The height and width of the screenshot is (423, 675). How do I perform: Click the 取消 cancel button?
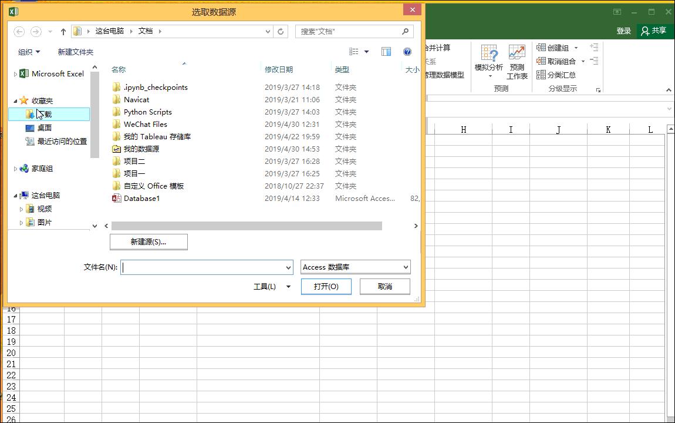[385, 287]
